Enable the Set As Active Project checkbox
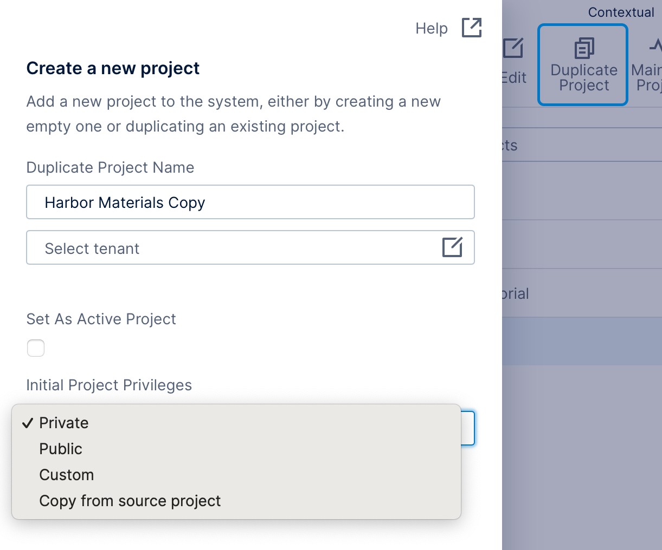This screenshot has width=662, height=550. point(35,348)
